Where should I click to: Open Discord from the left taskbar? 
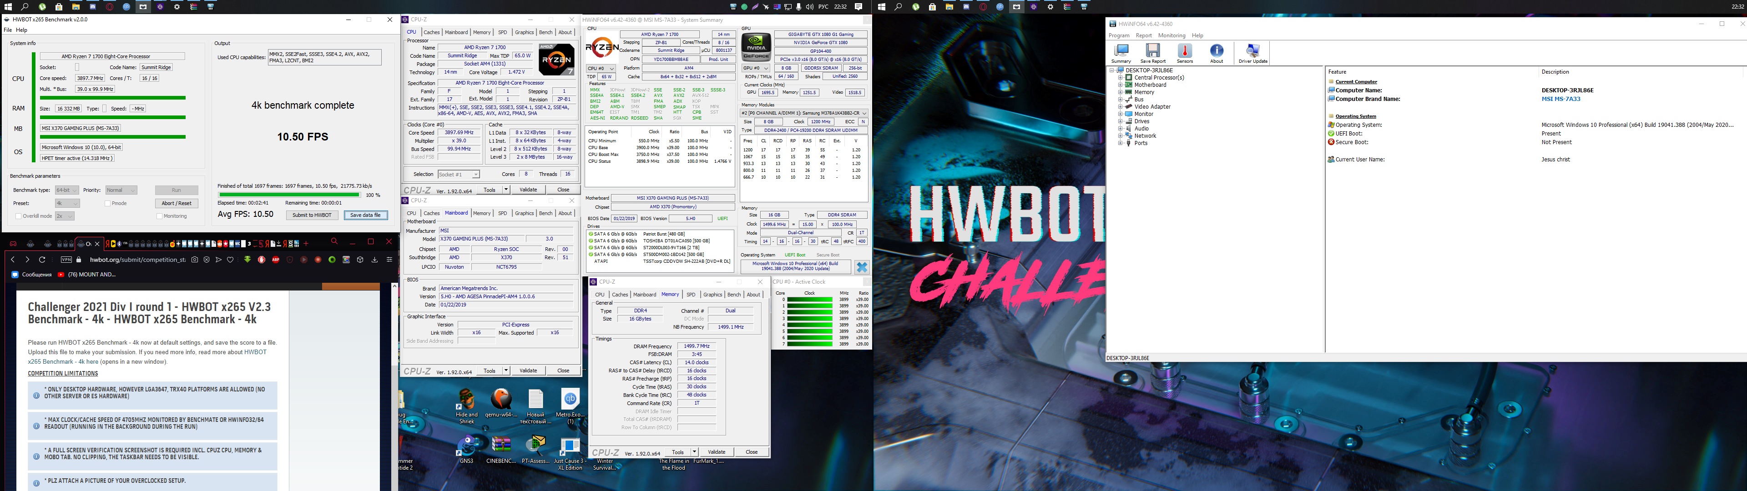tap(93, 7)
